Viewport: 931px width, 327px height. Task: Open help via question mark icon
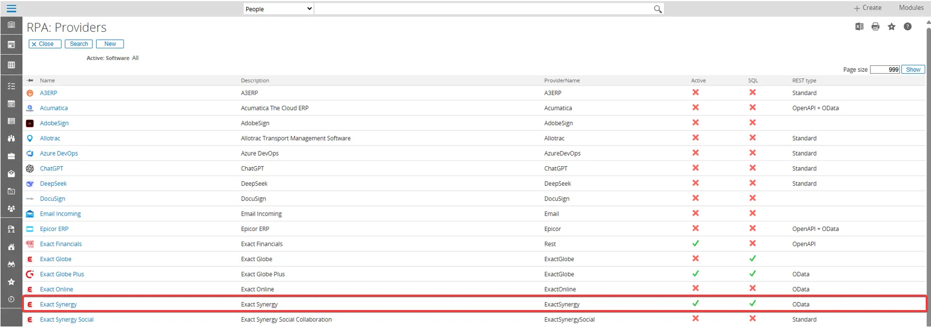[908, 27]
